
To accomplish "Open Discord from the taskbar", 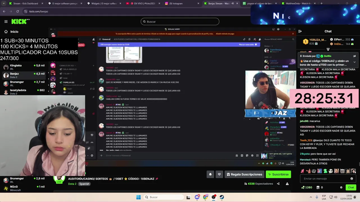I will click(x=197, y=197).
